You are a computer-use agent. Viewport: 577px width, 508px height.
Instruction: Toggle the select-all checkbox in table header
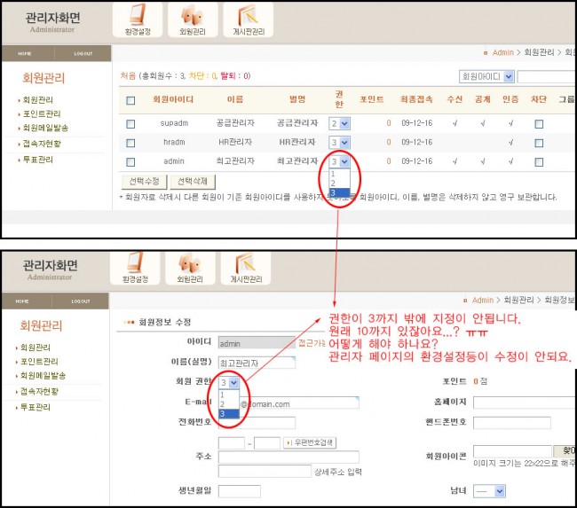130,100
